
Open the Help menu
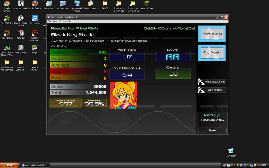(70, 21)
